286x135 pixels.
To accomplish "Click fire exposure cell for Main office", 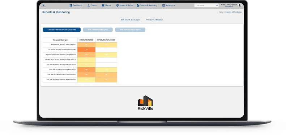I will (86, 69).
